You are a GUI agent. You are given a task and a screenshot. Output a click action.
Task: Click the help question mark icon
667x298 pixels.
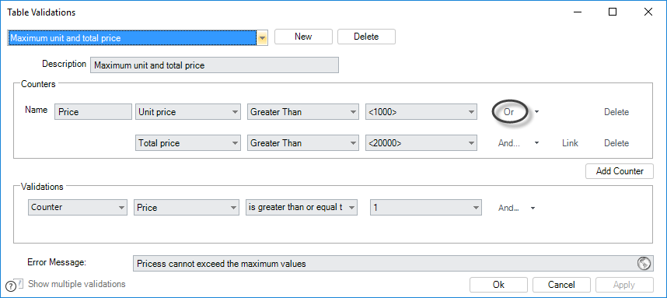point(11,286)
